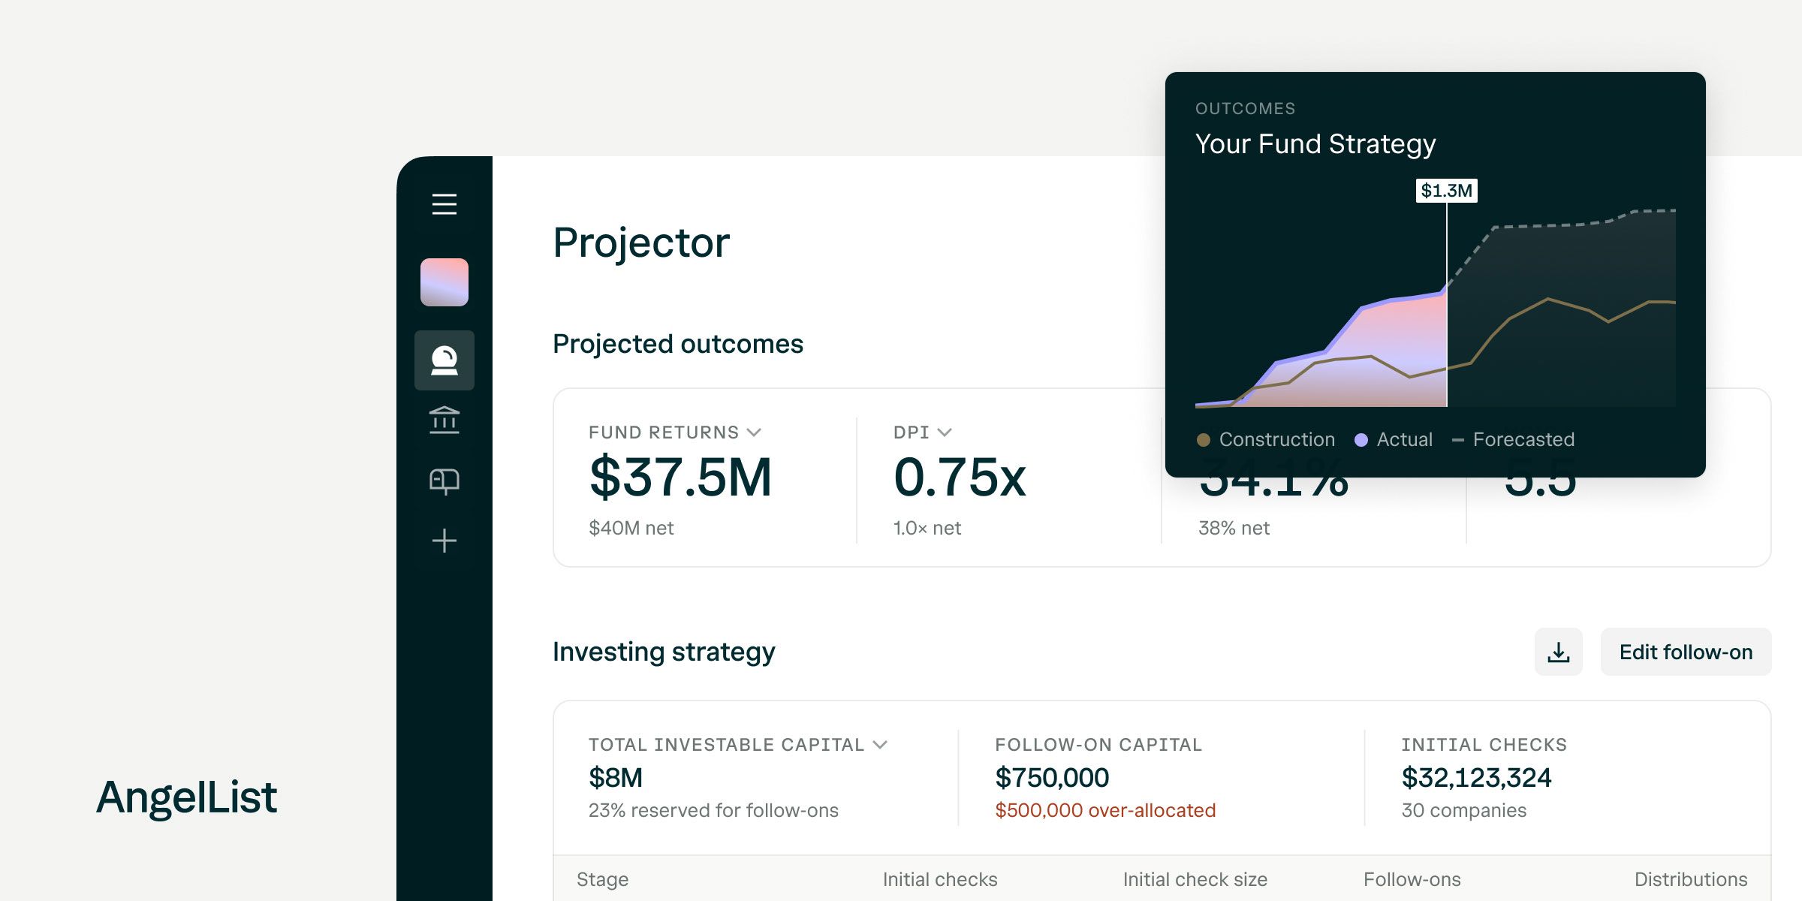Select the Forecasted dash icon in chart legend

tap(1458, 439)
